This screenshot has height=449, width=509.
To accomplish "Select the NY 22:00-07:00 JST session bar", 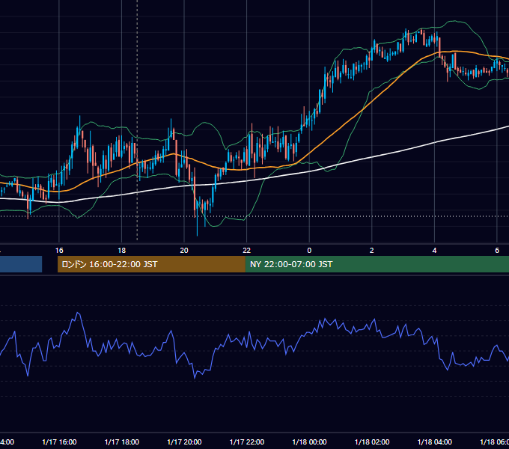I will (377, 264).
